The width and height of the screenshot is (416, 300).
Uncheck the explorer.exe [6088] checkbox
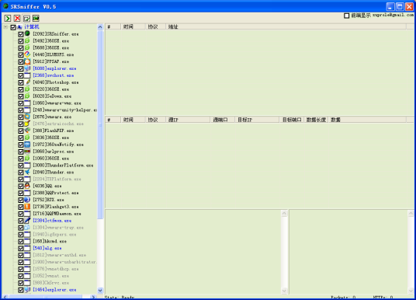(21, 68)
